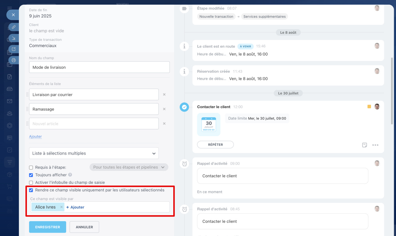
Task: Click the print icon
Action: click(x=14, y=60)
